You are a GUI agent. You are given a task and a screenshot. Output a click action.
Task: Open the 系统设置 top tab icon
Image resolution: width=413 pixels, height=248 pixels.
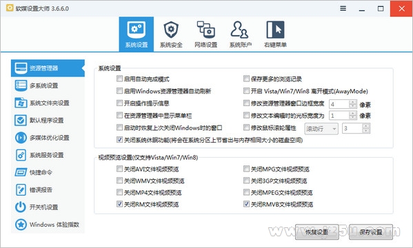point(137,29)
